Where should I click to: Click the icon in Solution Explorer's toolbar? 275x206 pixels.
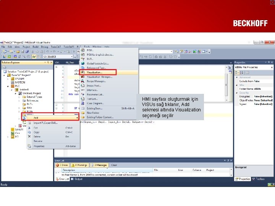point(4,67)
